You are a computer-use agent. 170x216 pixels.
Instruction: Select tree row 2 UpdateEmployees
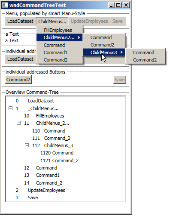pyautogui.click(x=40, y=190)
